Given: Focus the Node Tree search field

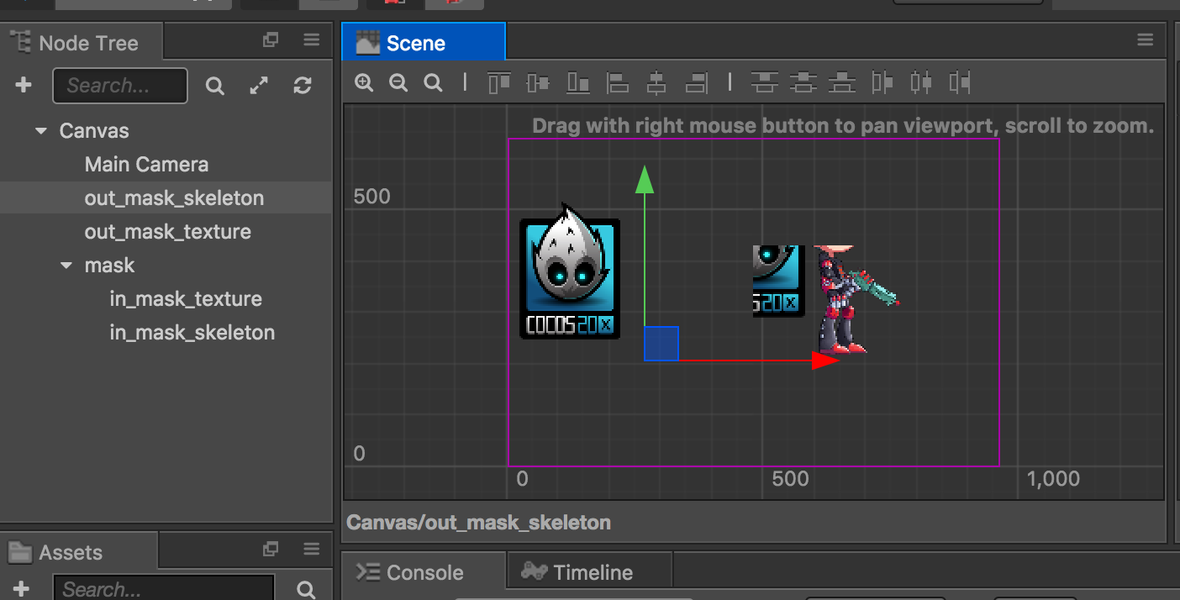Looking at the screenshot, I should pyautogui.click(x=120, y=86).
